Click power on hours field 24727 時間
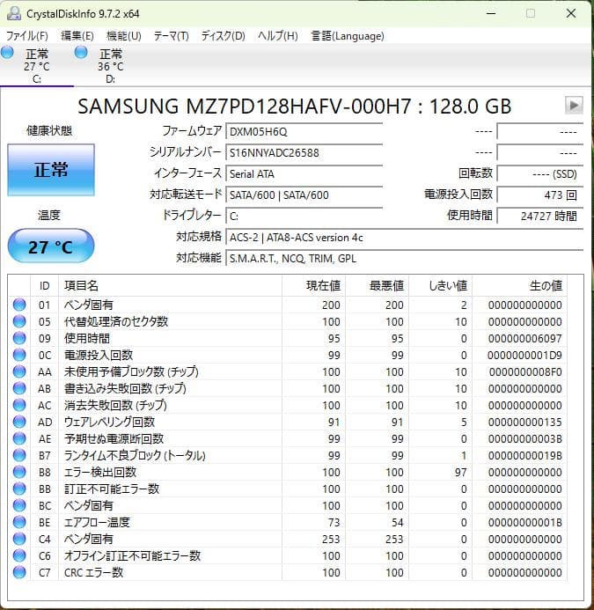Screen dimensions: 594x610 point(540,216)
